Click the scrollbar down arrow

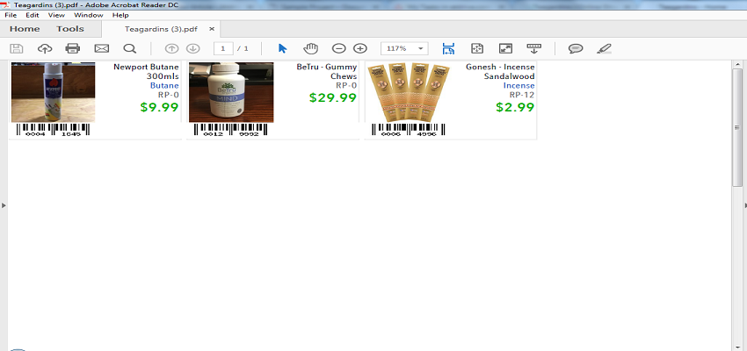[737, 347]
